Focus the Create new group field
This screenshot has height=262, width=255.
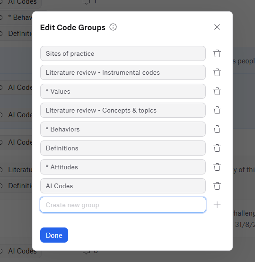[123, 205]
